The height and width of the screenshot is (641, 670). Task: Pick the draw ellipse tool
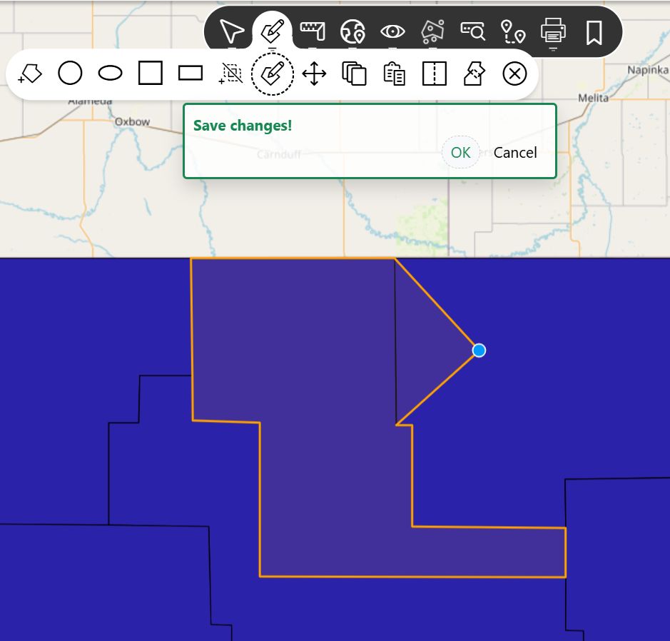point(110,74)
